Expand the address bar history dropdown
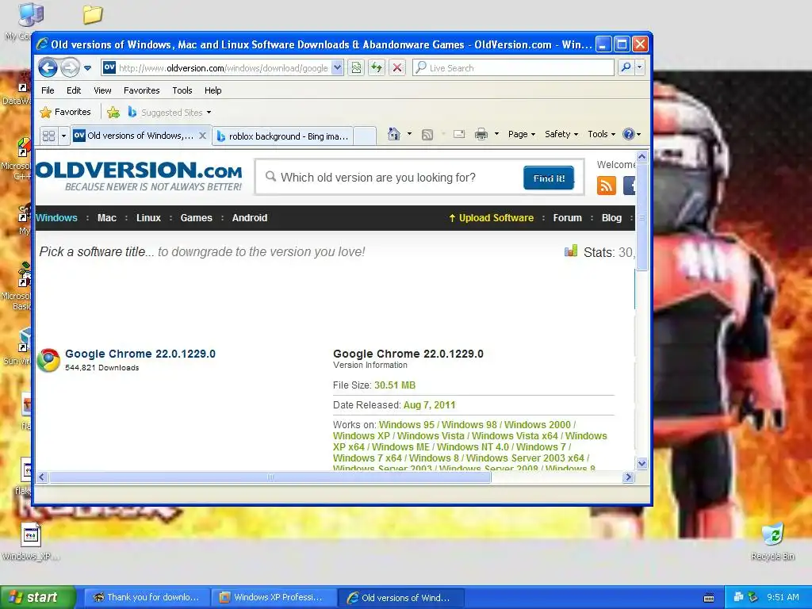 coord(337,68)
